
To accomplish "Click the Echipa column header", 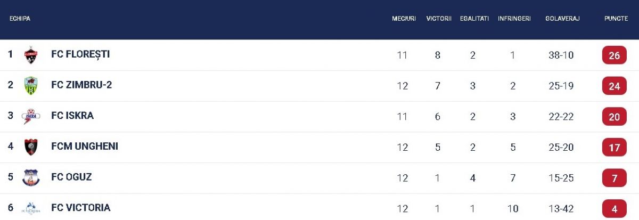I will click(x=20, y=19).
